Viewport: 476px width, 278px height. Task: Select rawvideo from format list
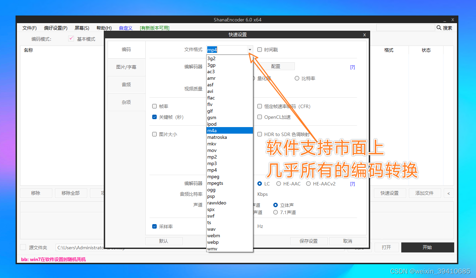pos(230,203)
